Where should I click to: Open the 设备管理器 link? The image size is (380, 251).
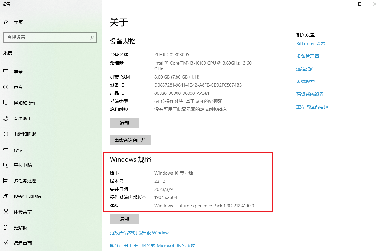coord(308,56)
